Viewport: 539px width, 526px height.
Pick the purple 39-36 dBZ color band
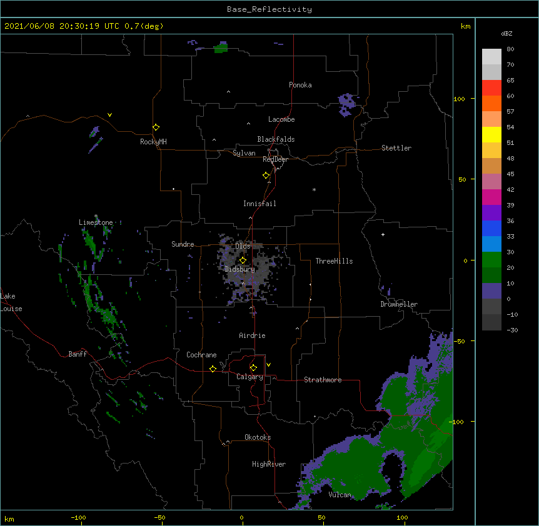[x=491, y=213]
